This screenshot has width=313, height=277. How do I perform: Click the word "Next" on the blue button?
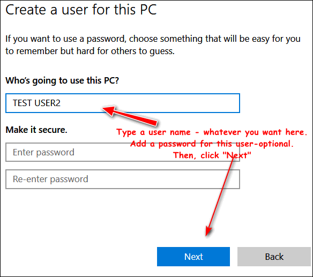tap(193, 257)
